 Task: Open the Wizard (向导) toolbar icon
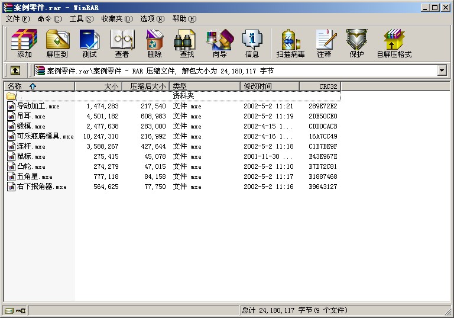click(x=220, y=43)
